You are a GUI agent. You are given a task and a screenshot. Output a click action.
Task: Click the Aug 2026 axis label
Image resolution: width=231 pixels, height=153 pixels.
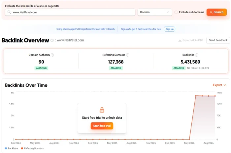pyautogui.click(x=209, y=143)
